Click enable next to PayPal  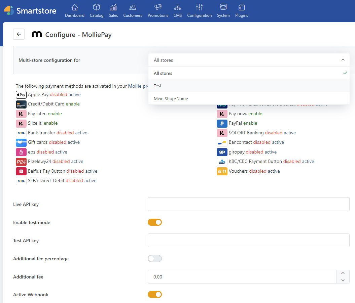[x=250, y=123]
